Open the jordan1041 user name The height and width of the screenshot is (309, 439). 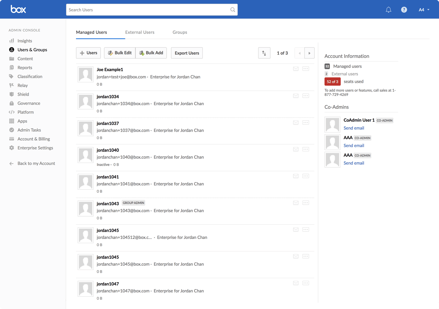(x=108, y=177)
